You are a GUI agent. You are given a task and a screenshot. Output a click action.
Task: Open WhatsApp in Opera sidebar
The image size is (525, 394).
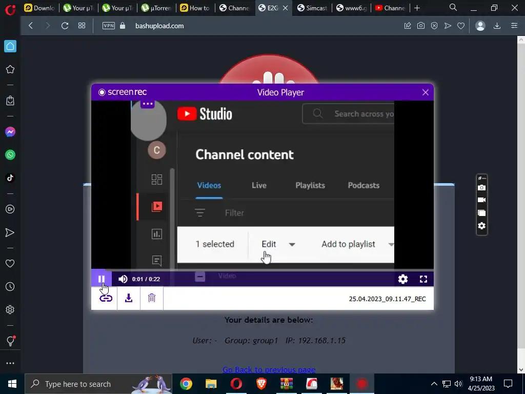[10, 155]
